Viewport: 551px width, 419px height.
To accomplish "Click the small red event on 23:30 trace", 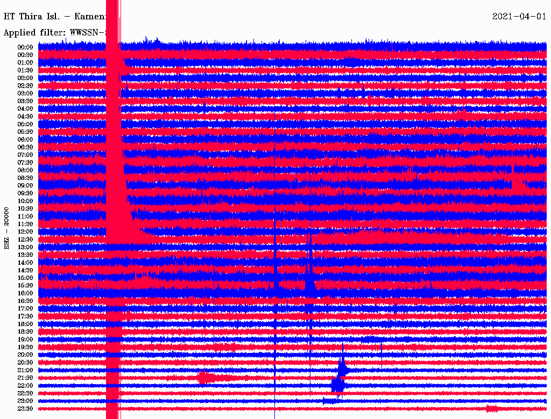I will tap(493, 408).
